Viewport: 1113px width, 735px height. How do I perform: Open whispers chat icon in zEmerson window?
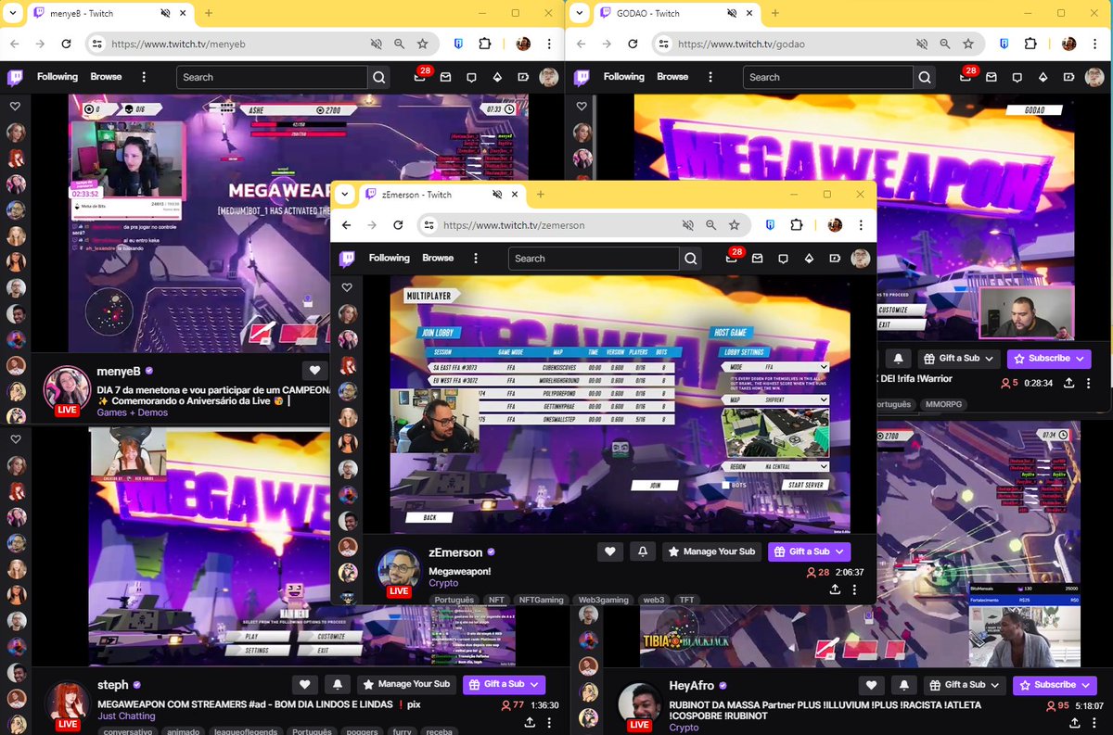(784, 259)
